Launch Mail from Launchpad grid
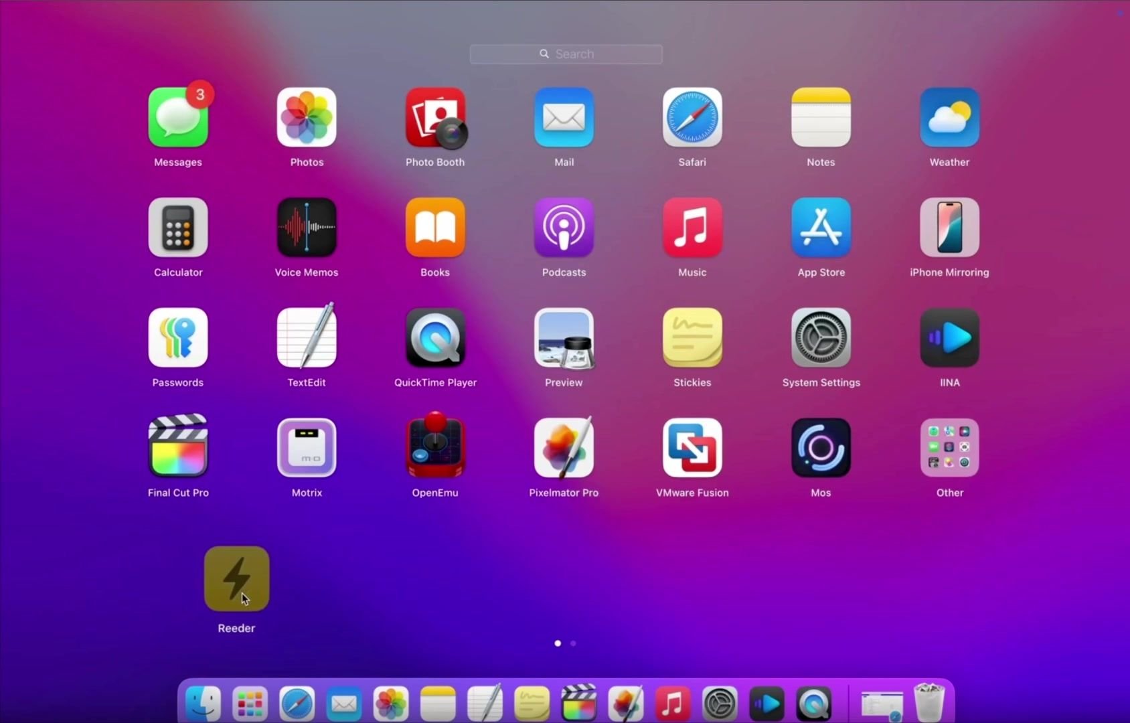This screenshot has width=1130, height=723. click(x=564, y=117)
